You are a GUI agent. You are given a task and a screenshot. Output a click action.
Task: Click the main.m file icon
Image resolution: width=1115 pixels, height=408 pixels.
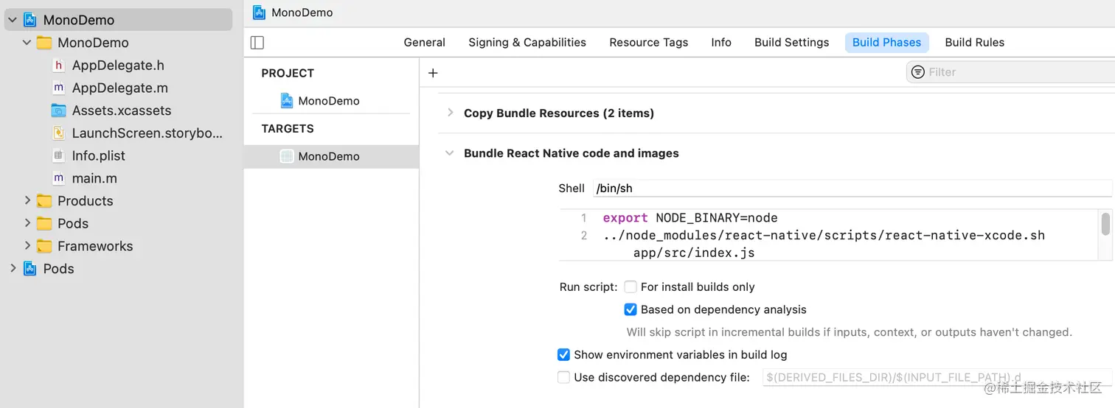[x=59, y=178]
